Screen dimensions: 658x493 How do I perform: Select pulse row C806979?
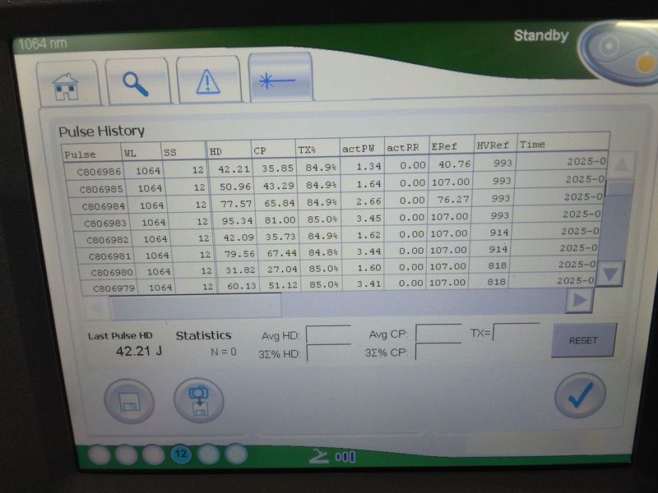click(338, 283)
